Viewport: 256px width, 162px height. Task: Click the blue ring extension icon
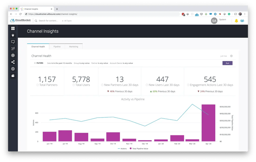click(215, 14)
